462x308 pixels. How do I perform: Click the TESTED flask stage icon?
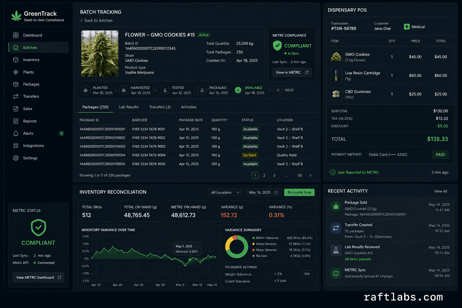pyautogui.click(x=165, y=90)
